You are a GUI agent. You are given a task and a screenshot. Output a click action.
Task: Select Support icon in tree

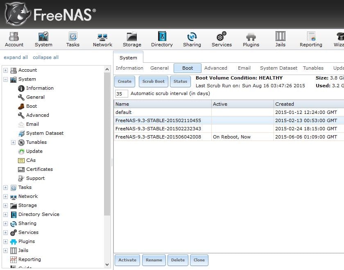[21, 179]
